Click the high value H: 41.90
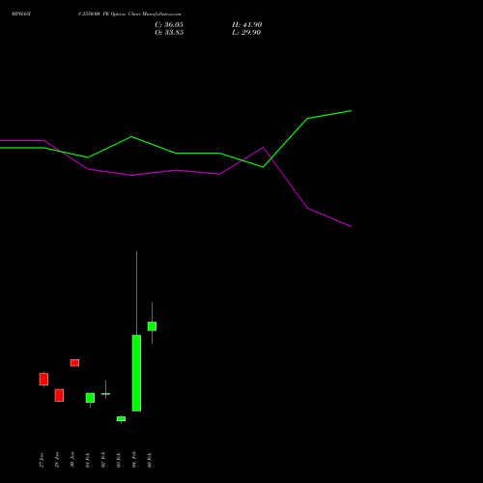The height and width of the screenshot is (483, 483). (x=246, y=25)
